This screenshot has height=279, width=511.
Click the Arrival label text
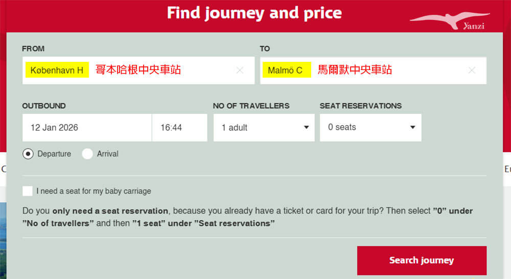107,154
